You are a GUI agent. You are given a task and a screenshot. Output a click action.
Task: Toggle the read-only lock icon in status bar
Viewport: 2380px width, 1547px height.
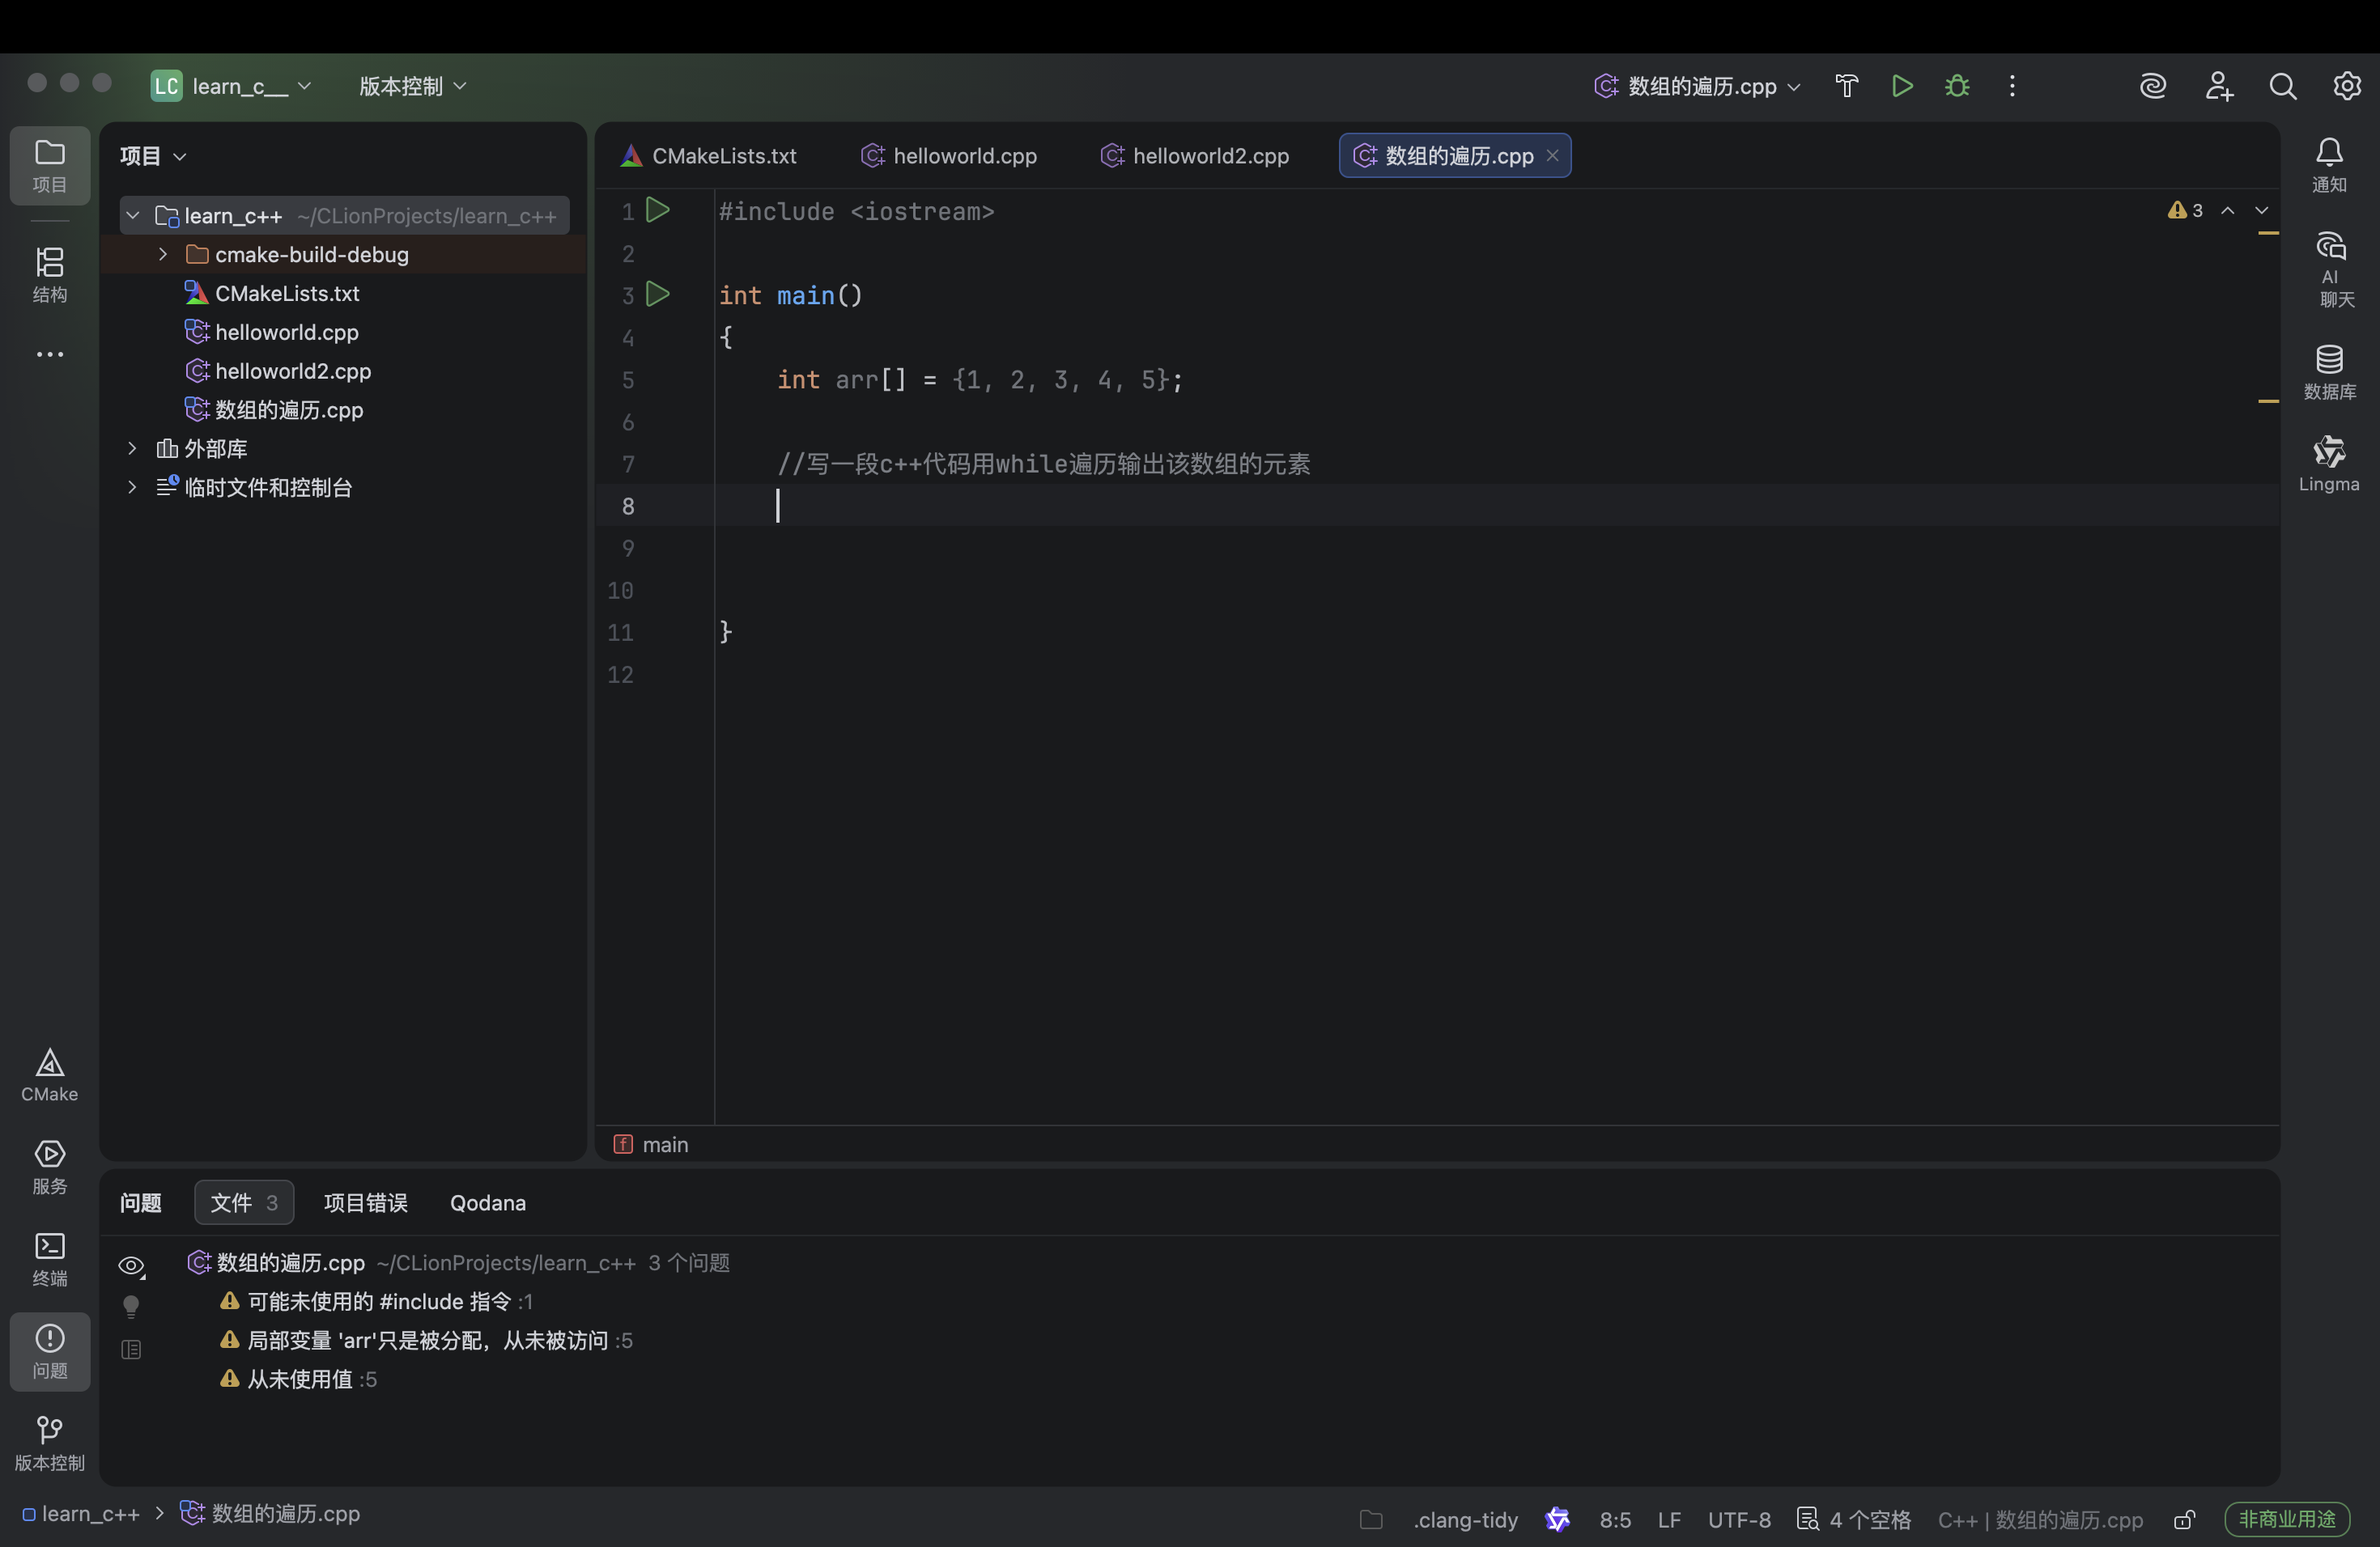click(x=2184, y=1519)
